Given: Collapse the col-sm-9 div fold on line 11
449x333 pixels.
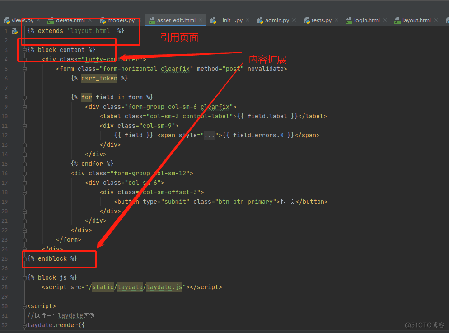Looking at the screenshot, I should [x=25, y=126].
